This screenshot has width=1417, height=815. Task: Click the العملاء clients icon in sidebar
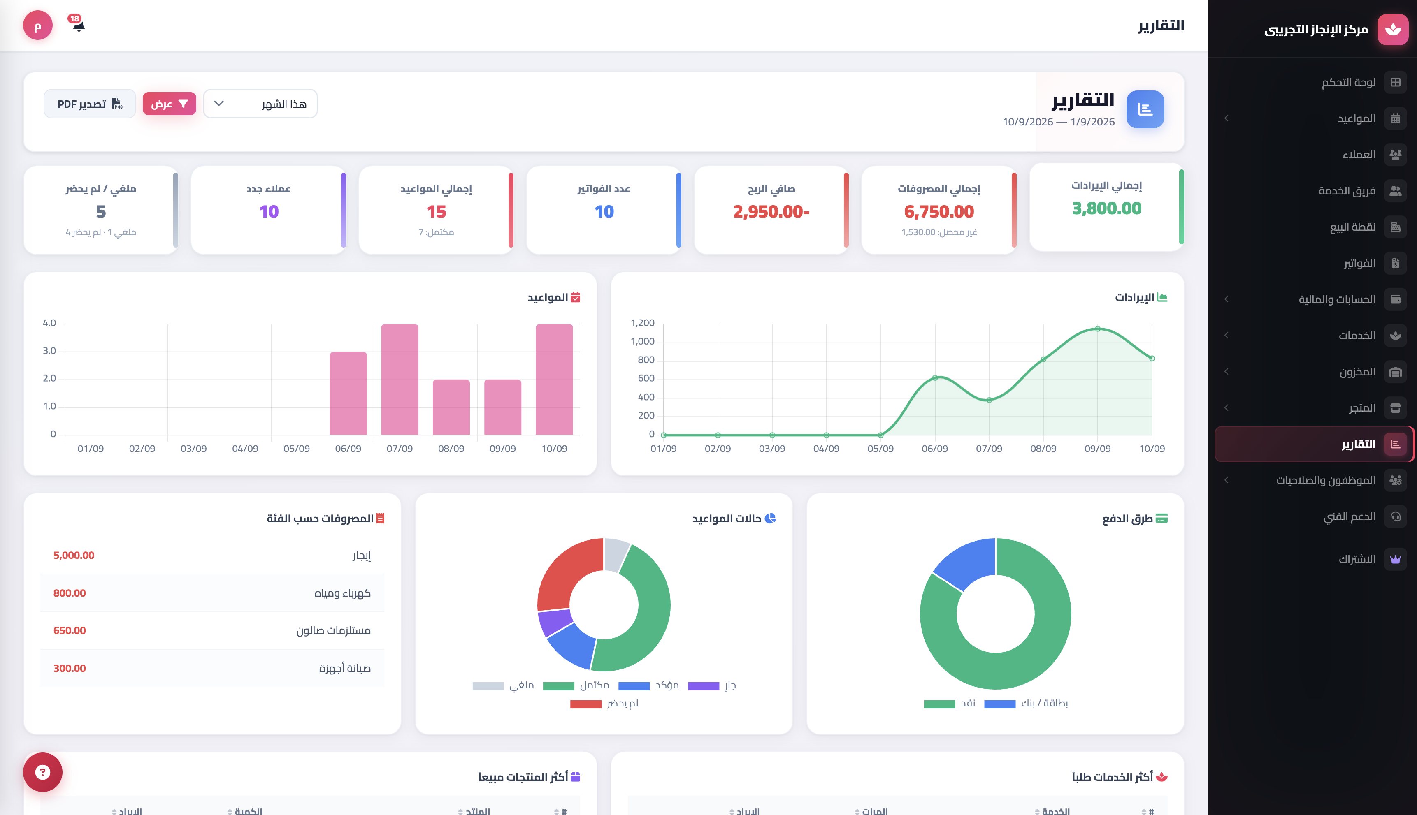[x=1395, y=155]
